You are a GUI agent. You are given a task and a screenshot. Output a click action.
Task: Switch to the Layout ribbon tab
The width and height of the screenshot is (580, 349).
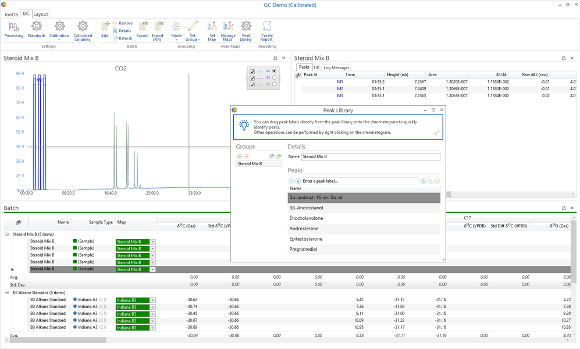41,14
